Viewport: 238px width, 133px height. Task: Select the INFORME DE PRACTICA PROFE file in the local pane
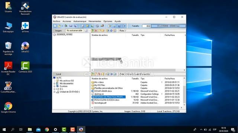tap(109, 97)
